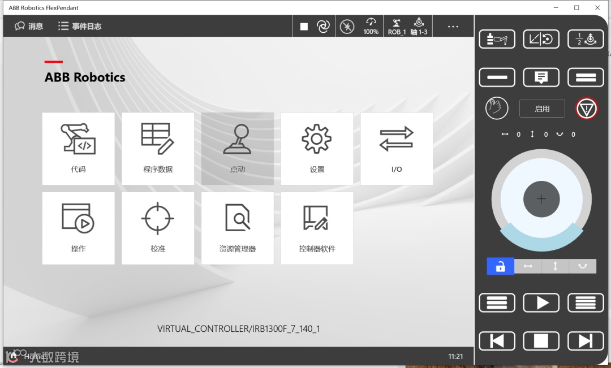Screen dimensions: 611x368
Task: Open 消息 messages in the top bar
Action: tap(29, 26)
